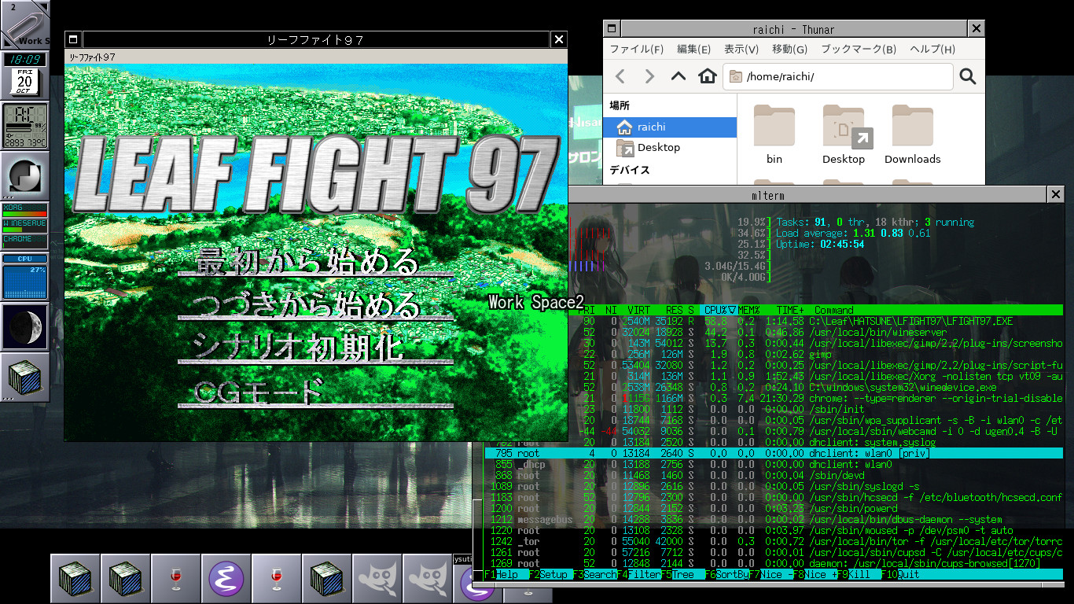Sort htop by the MEM% column header
This screenshot has height=604, width=1074.
tap(748, 311)
